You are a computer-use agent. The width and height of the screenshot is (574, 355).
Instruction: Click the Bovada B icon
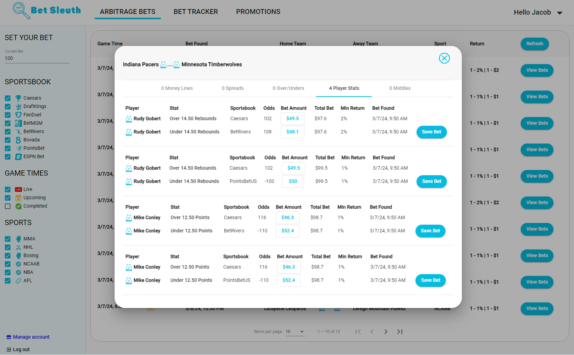pyautogui.click(x=18, y=140)
